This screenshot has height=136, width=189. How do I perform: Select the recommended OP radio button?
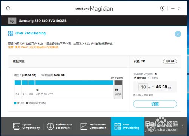pos(135,78)
